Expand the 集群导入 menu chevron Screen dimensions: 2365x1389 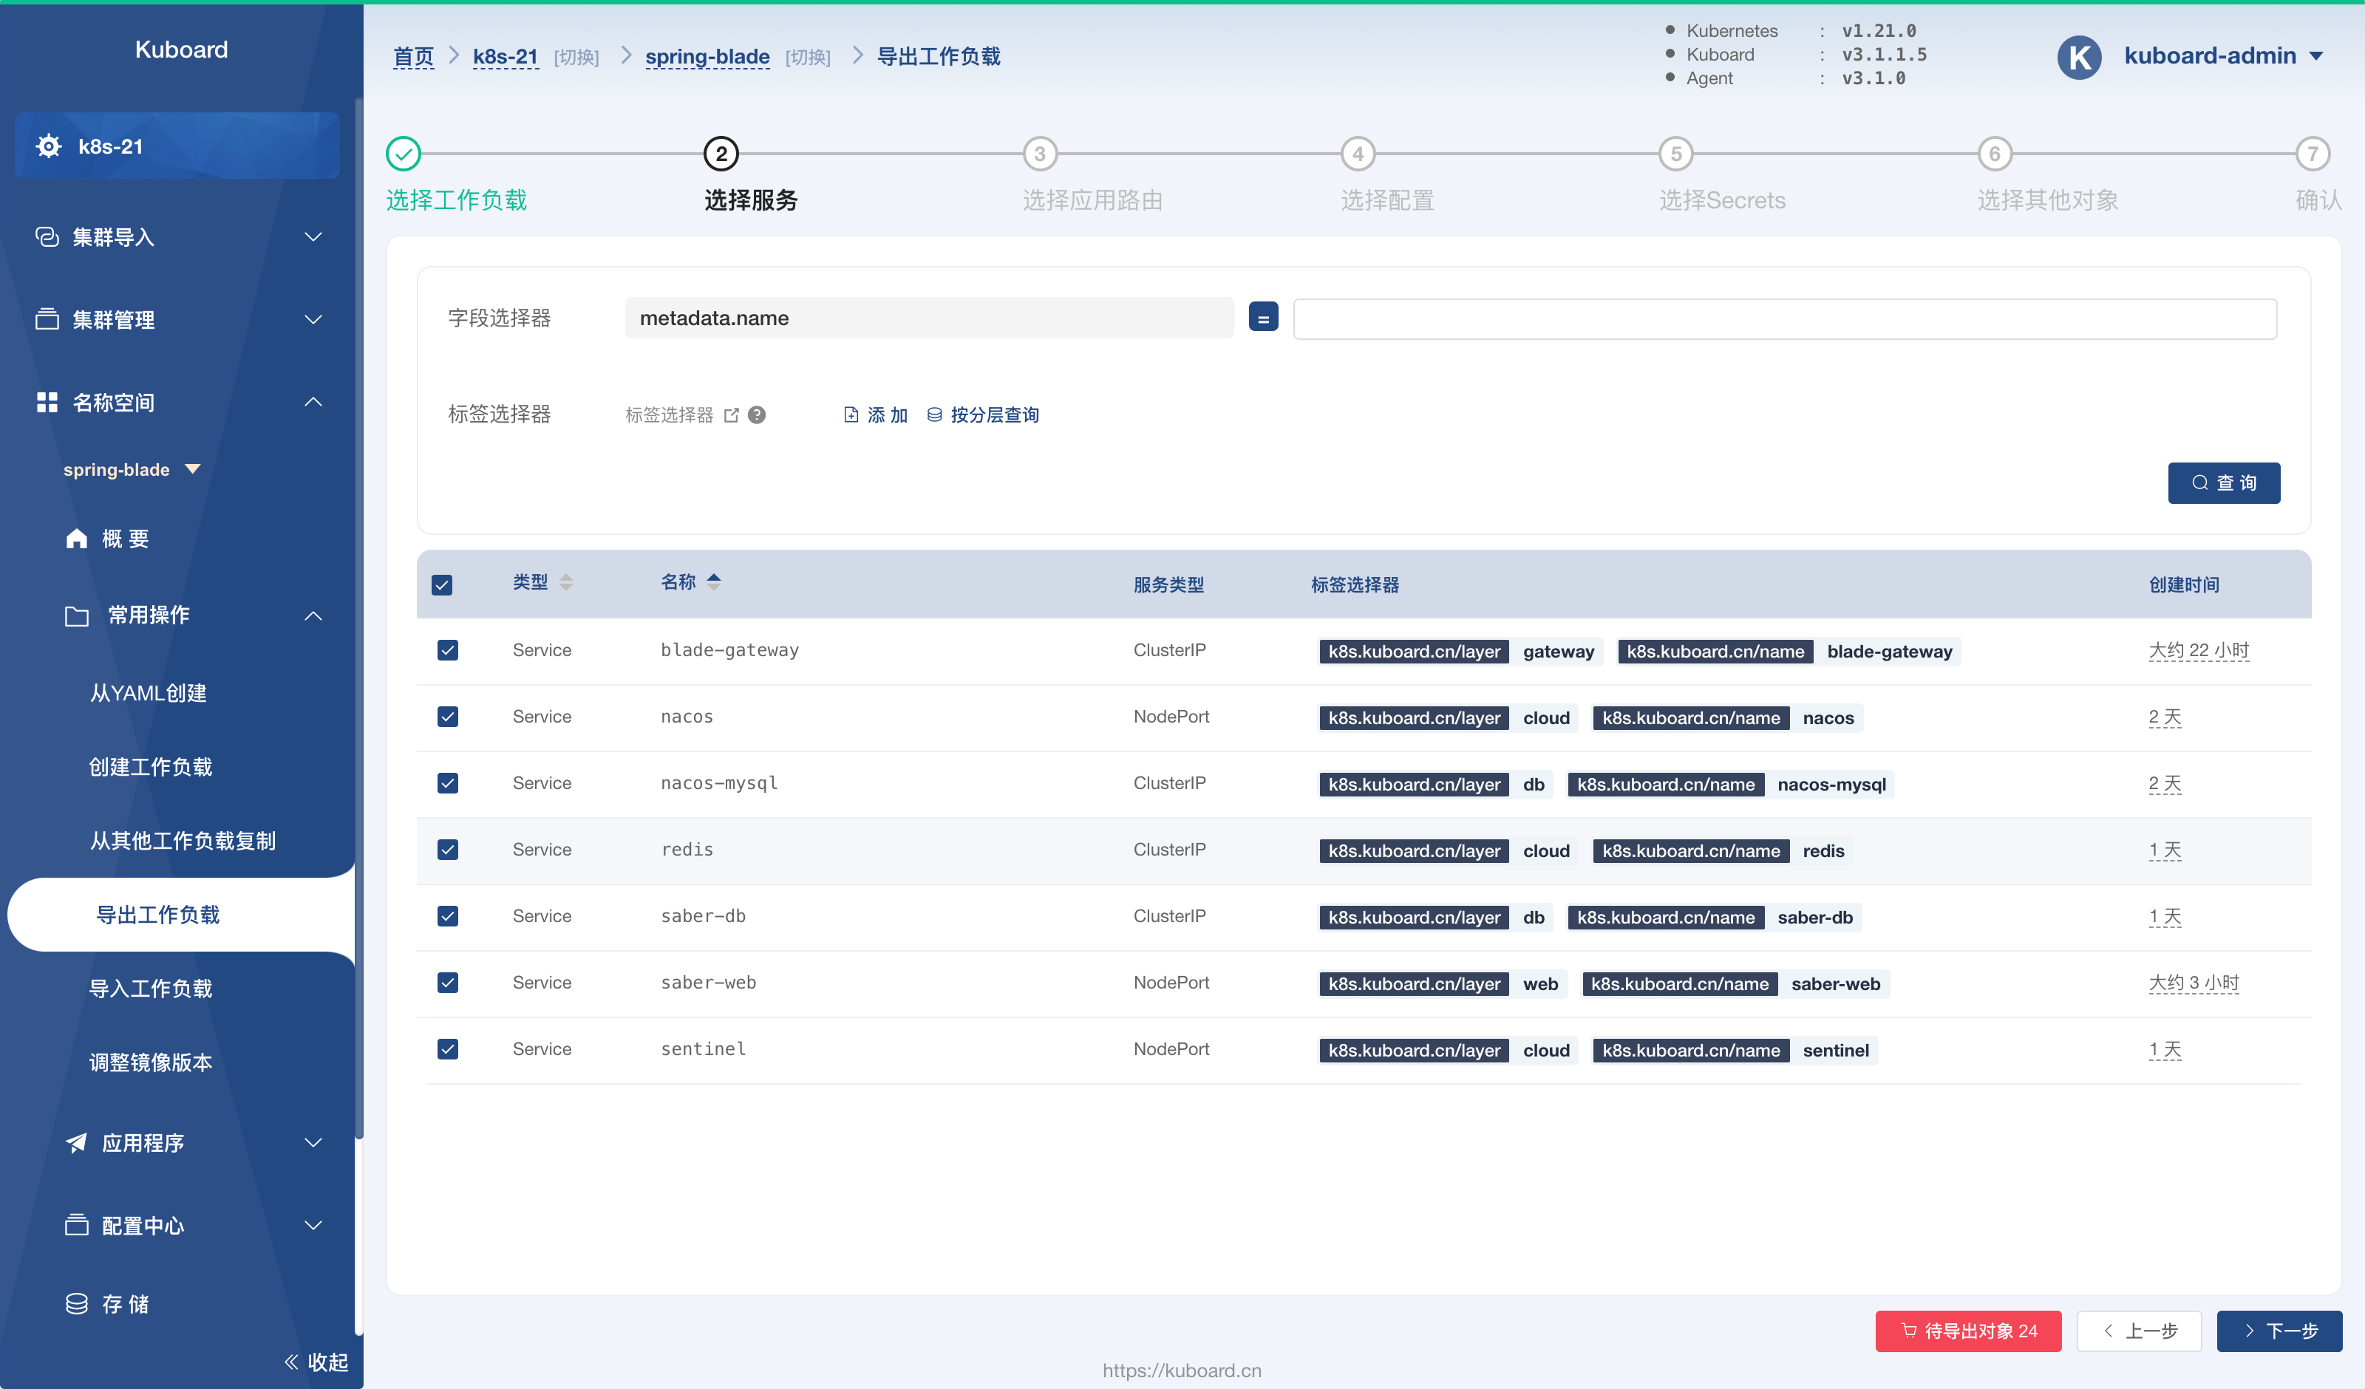click(x=313, y=236)
